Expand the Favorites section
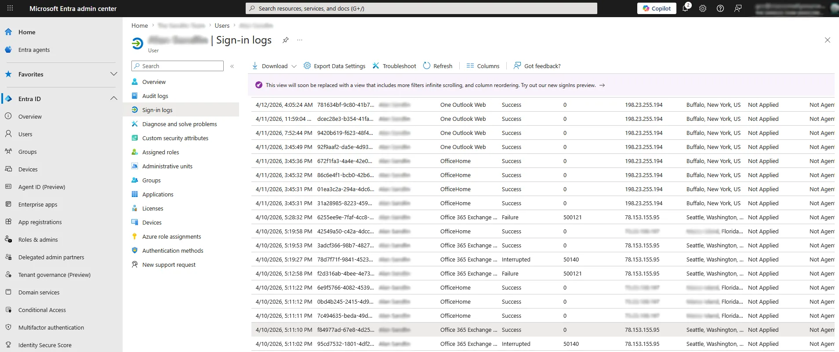This screenshot has width=839, height=352. tap(113, 74)
